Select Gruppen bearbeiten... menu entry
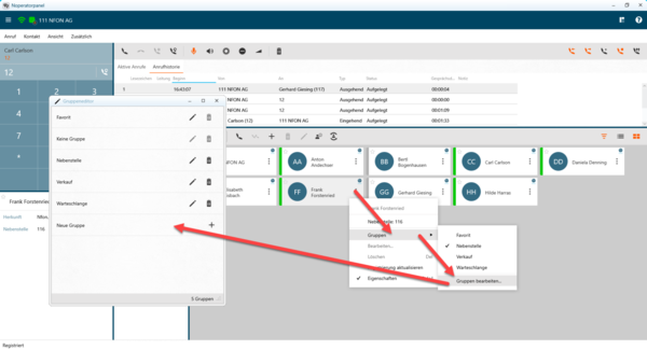 [x=478, y=281]
